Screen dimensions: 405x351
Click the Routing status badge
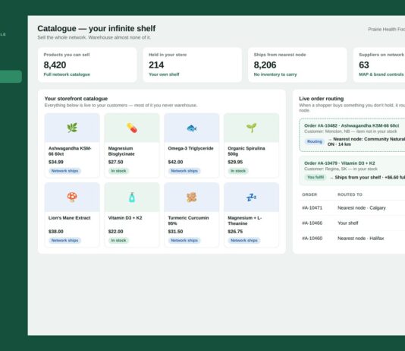tap(315, 141)
